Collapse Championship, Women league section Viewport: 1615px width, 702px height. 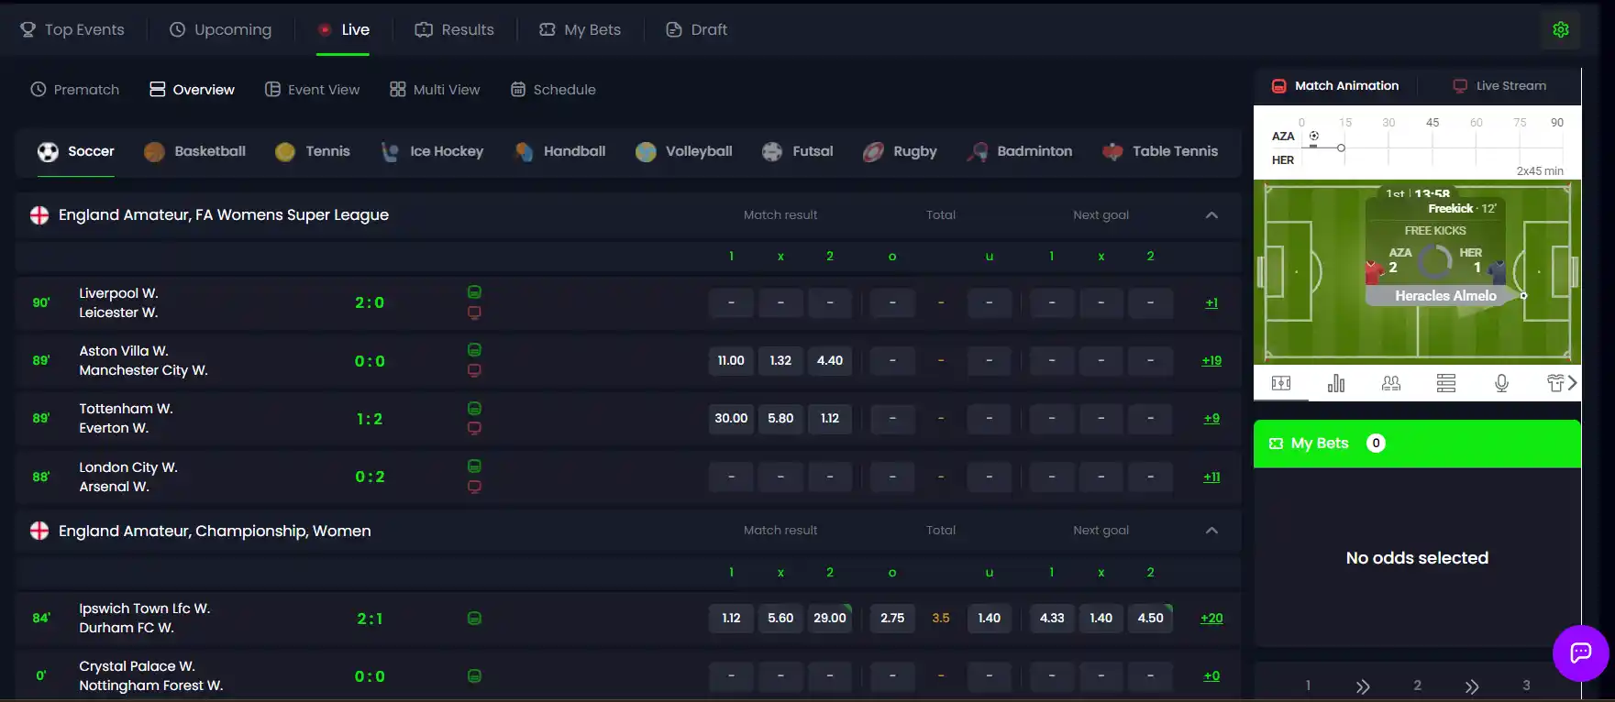point(1211,531)
